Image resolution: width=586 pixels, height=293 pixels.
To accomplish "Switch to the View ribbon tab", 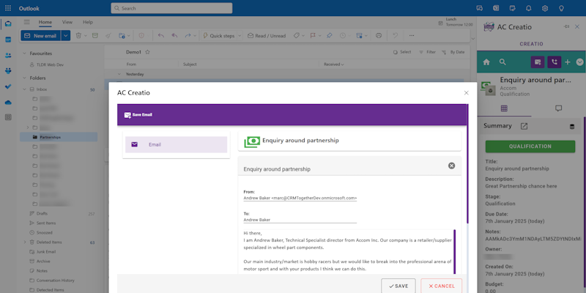I will pos(67,22).
